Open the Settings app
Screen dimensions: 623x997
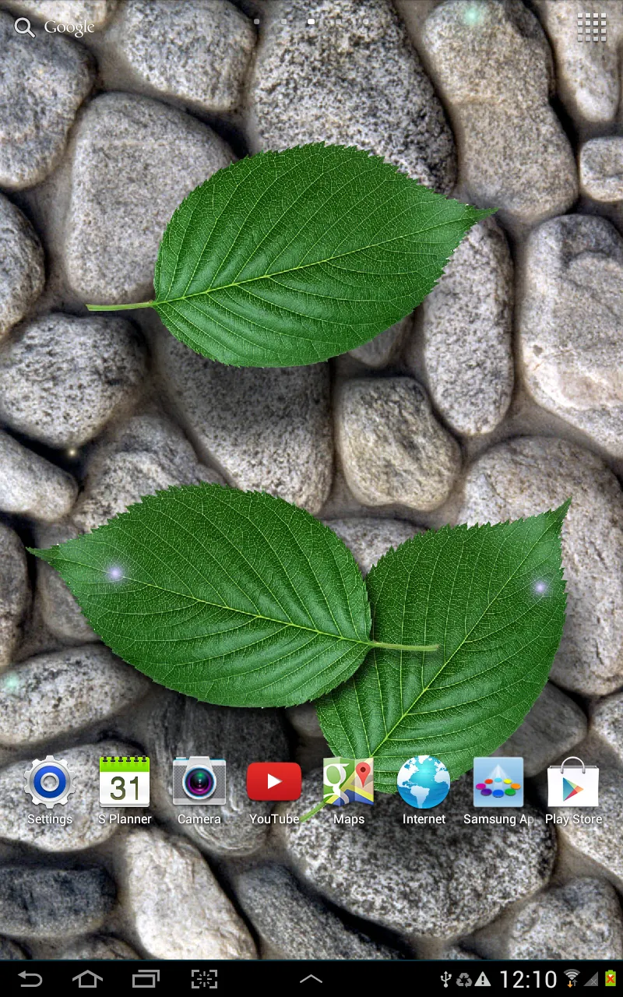[x=50, y=791]
